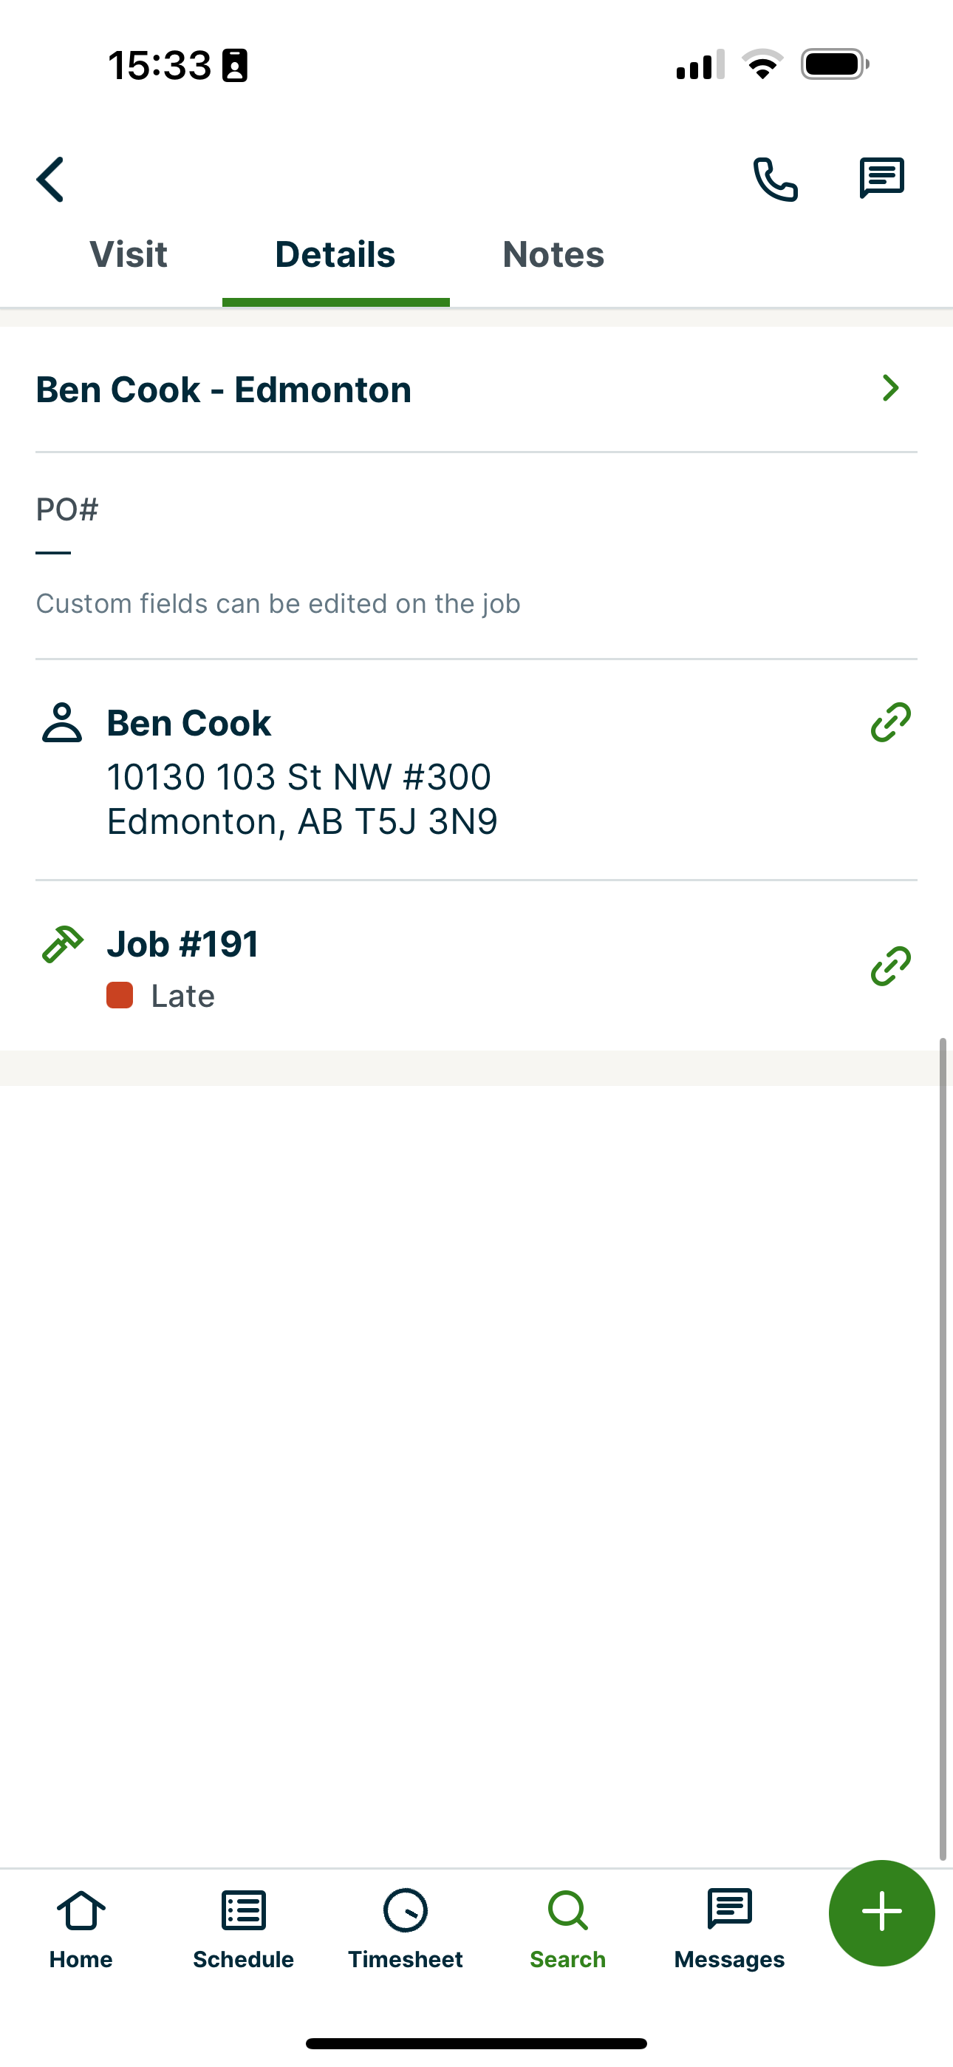Viewport: 953px width, 2067px height.
Task: Switch to the Visit tab
Action: (129, 255)
